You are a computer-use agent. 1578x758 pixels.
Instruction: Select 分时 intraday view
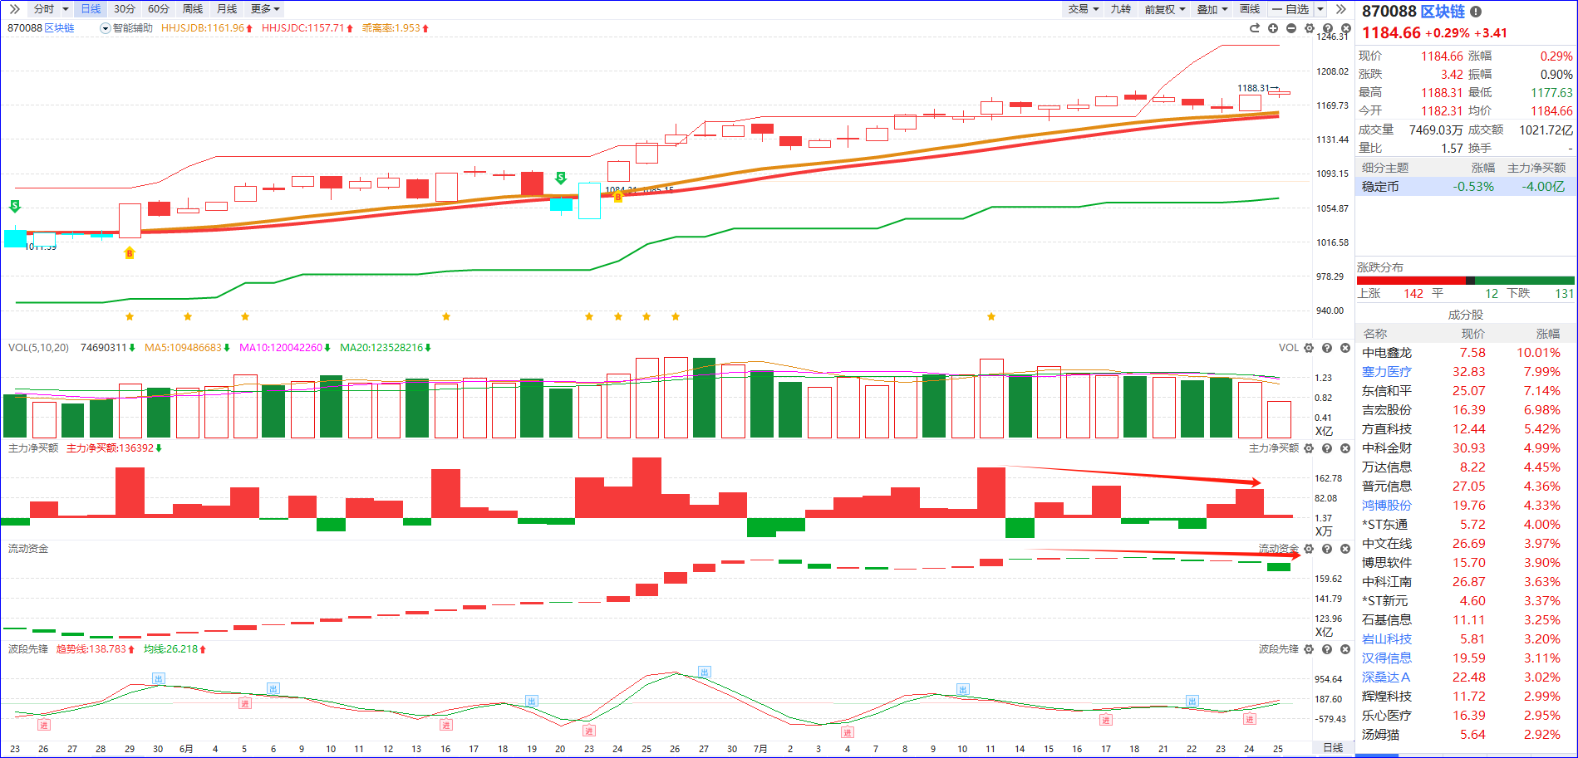44,9
